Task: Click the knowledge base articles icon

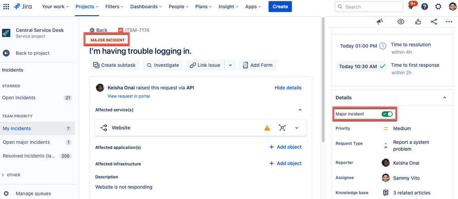Action: 386,193
